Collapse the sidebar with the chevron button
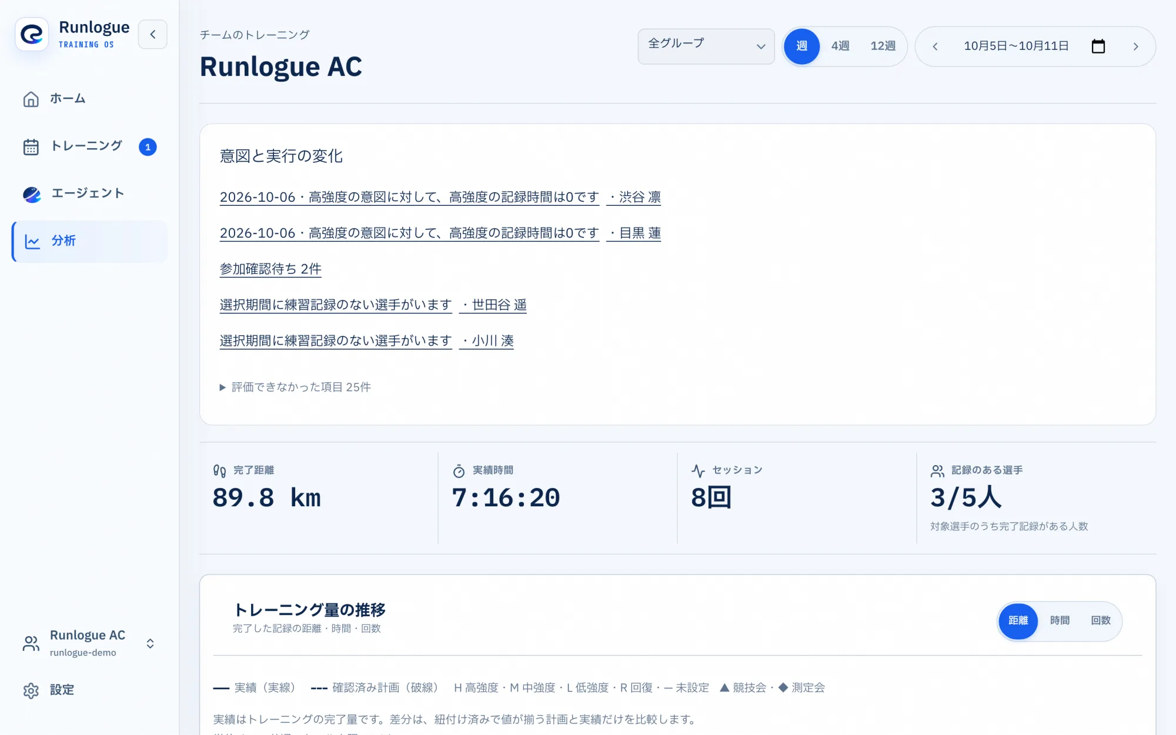 (x=153, y=34)
